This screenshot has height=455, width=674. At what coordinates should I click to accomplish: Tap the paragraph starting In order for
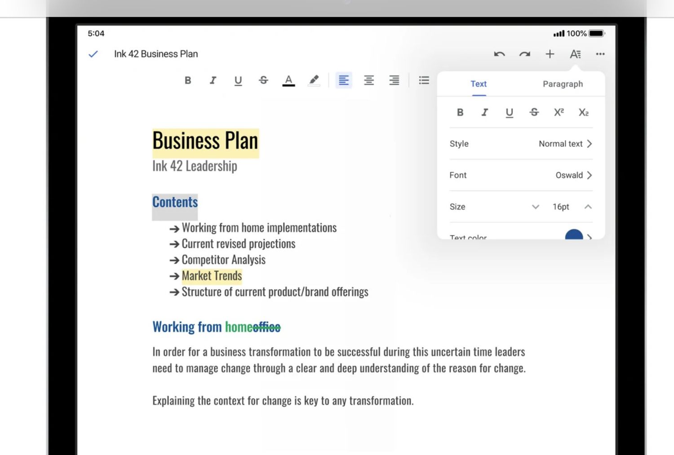(x=339, y=360)
